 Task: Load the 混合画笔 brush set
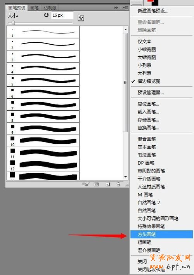(147, 139)
